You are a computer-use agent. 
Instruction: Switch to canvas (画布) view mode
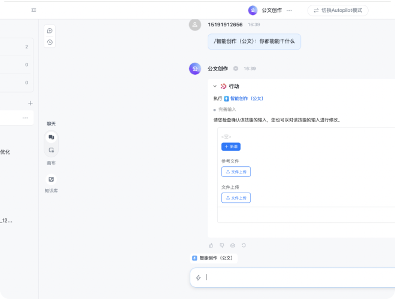[51, 150]
